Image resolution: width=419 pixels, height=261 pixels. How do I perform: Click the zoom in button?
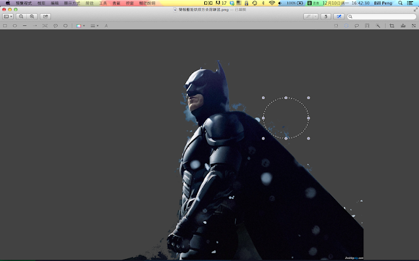point(32,16)
